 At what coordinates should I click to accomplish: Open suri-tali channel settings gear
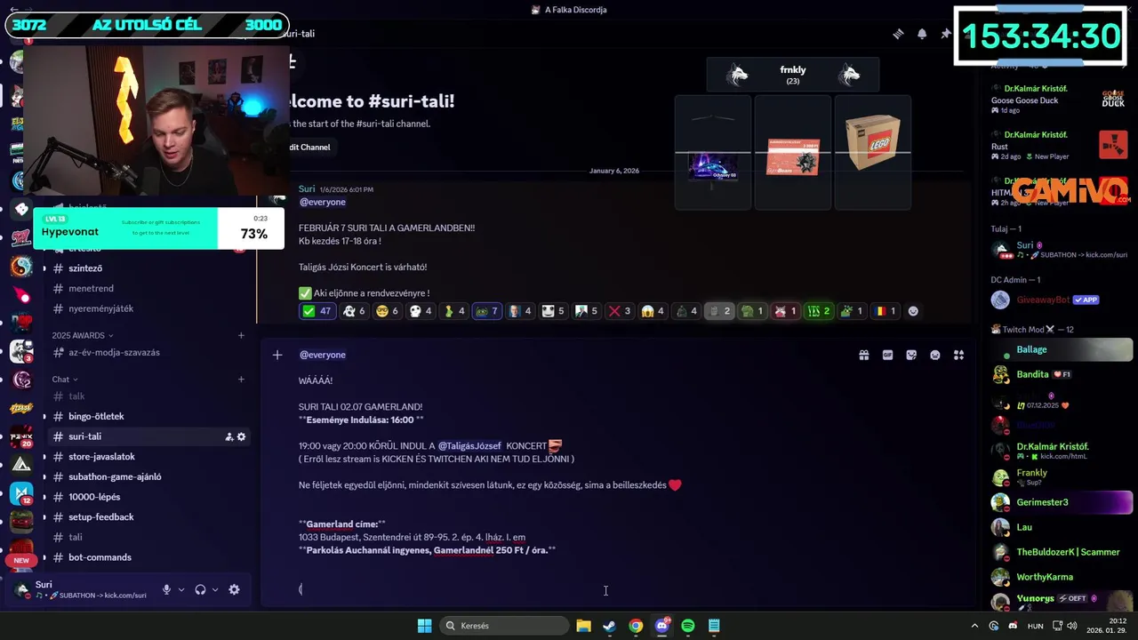(241, 436)
